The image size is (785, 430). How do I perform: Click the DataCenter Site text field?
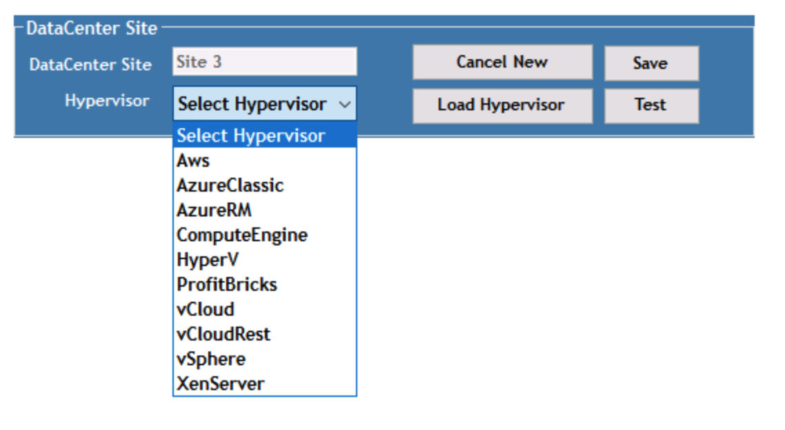[264, 62]
